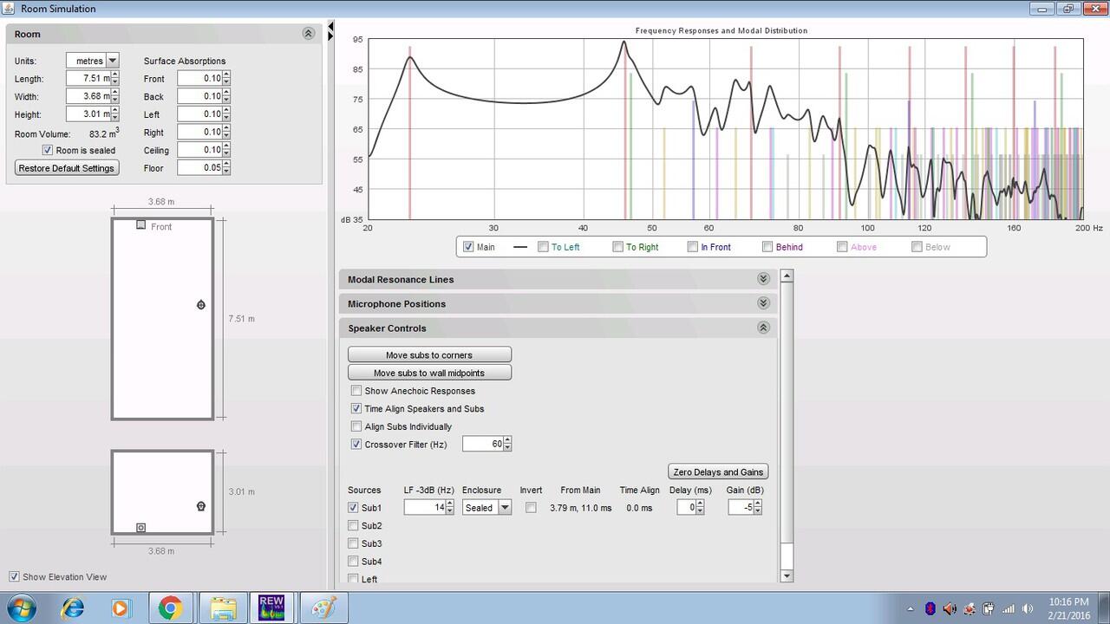Enable Sub2 source checkbox
This screenshot has height=624, width=1110.
coord(353,525)
